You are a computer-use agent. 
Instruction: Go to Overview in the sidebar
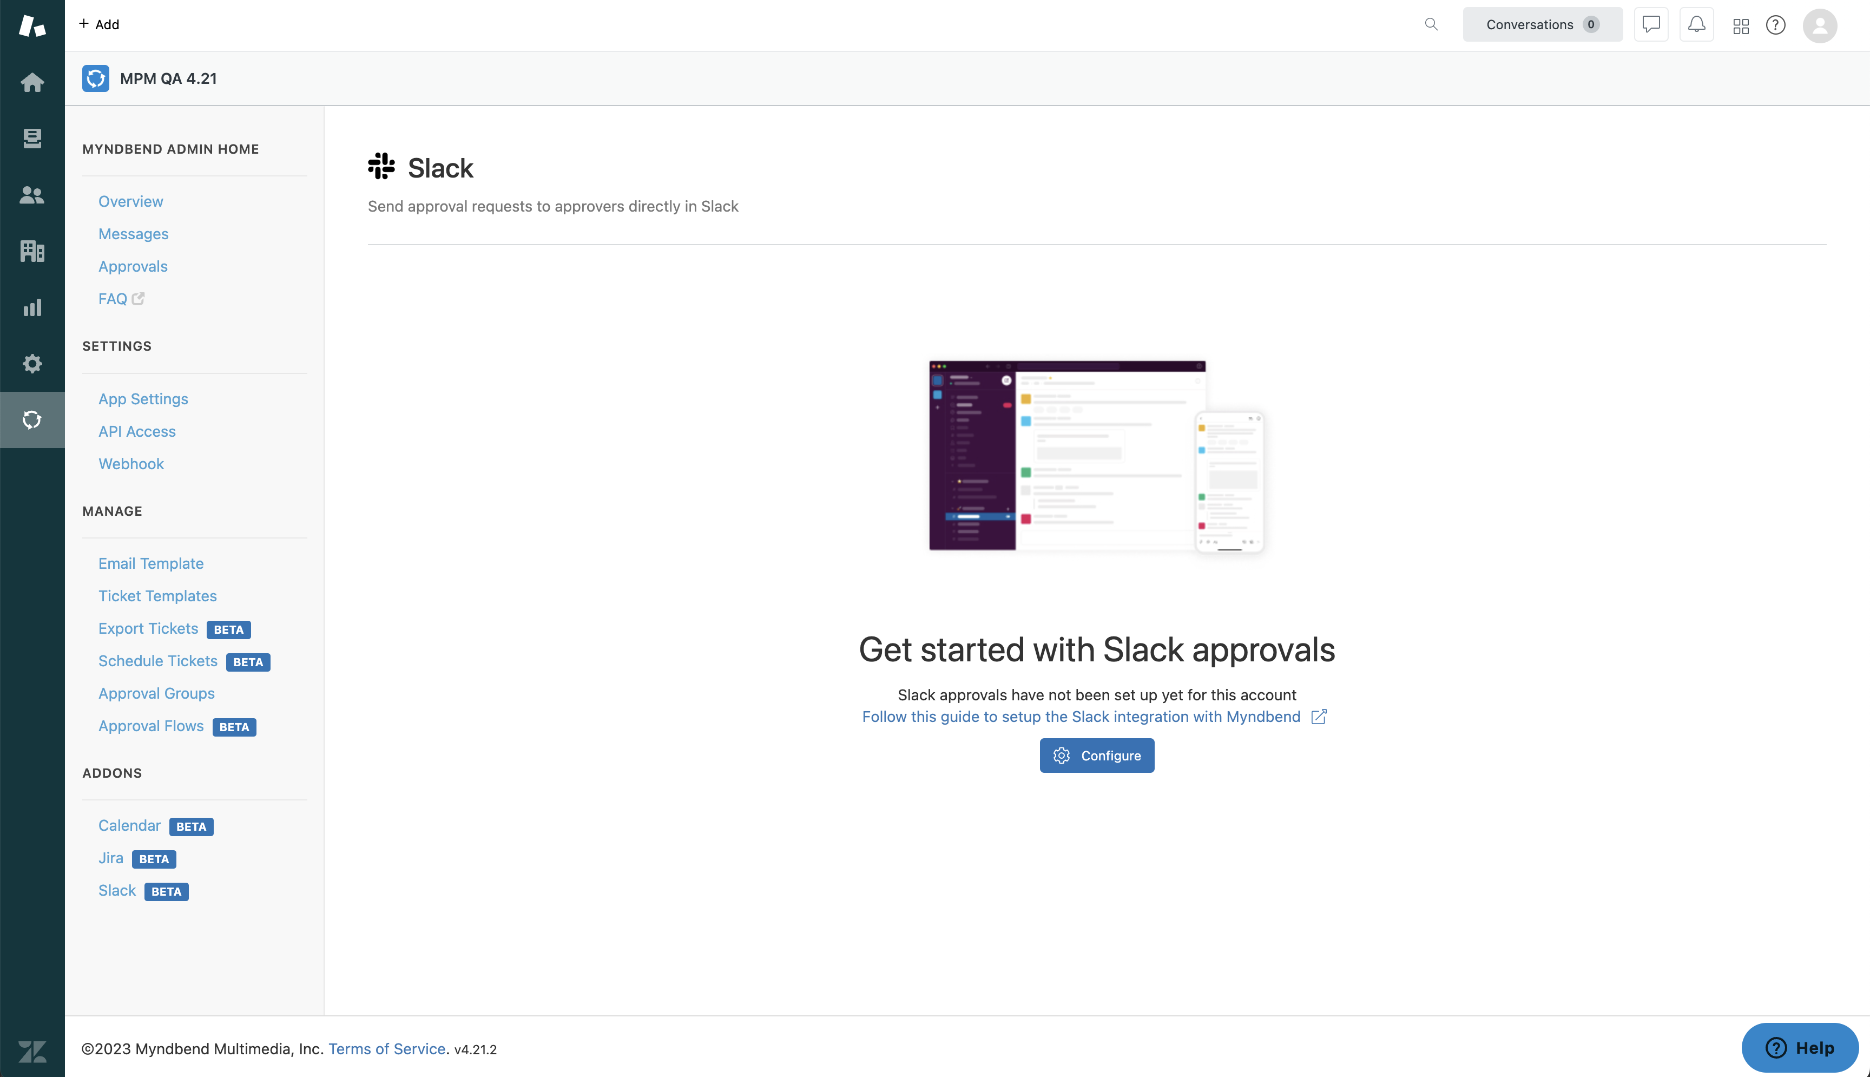(131, 201)
